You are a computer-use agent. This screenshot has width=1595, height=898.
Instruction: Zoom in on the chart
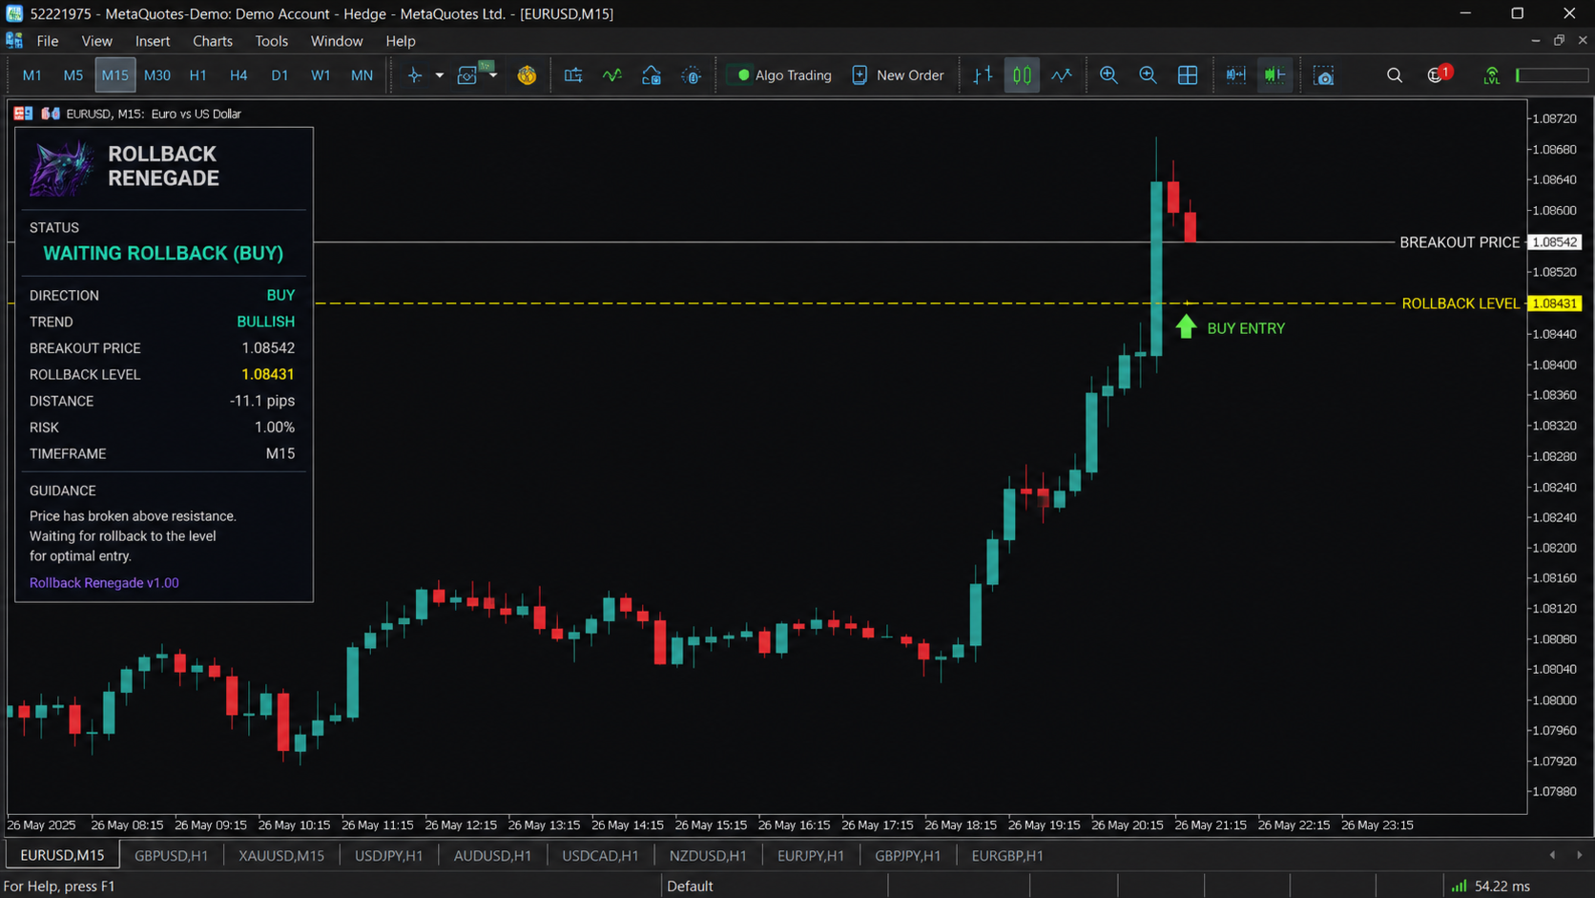(x=1108, y=75)
